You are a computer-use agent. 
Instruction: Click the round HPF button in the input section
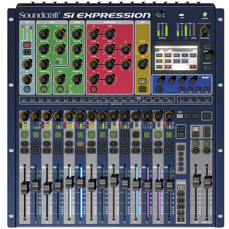pyautogui.click(x=27, y=89)
